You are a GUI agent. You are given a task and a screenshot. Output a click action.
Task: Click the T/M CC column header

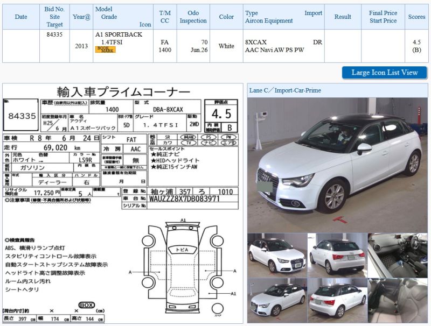coord(165,17)
